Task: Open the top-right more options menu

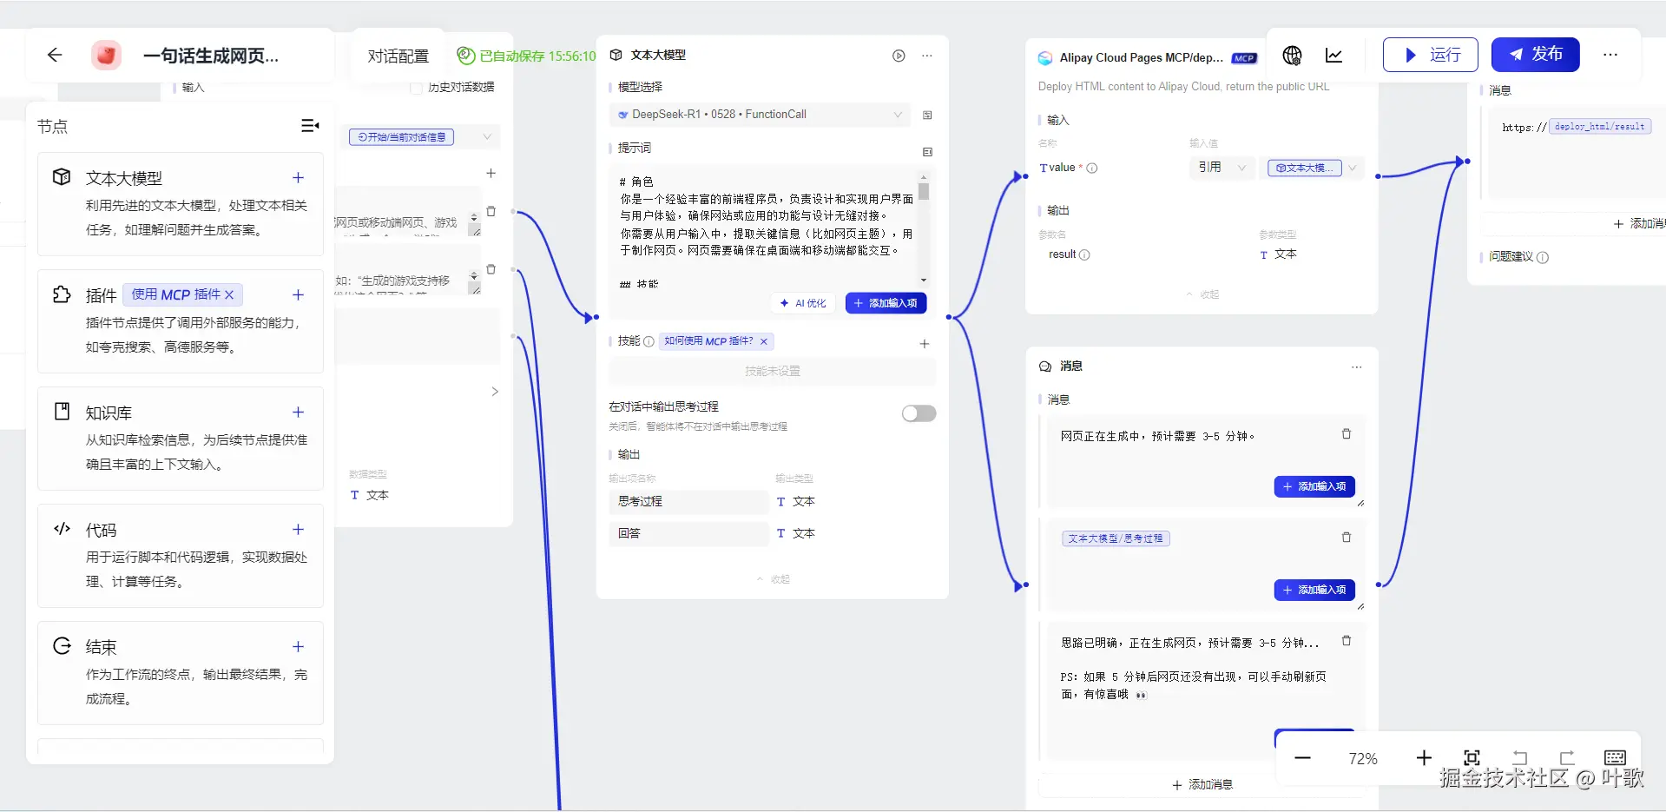Action: (1610, 55)
